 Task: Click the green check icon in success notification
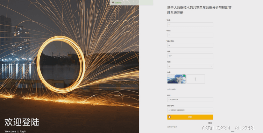[113, 2]
